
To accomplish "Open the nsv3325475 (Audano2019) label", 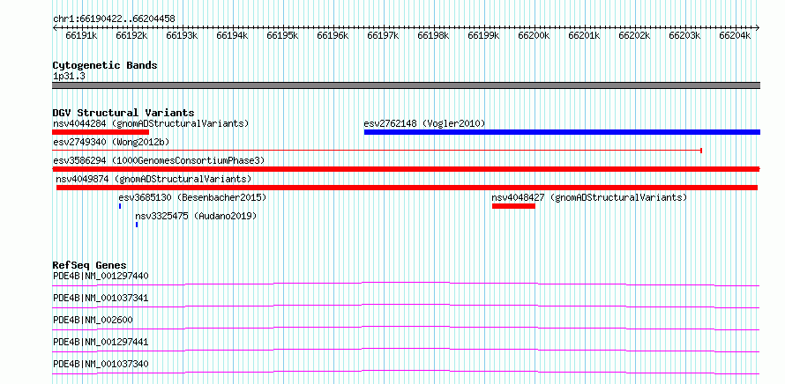I will tap(196, 216).
